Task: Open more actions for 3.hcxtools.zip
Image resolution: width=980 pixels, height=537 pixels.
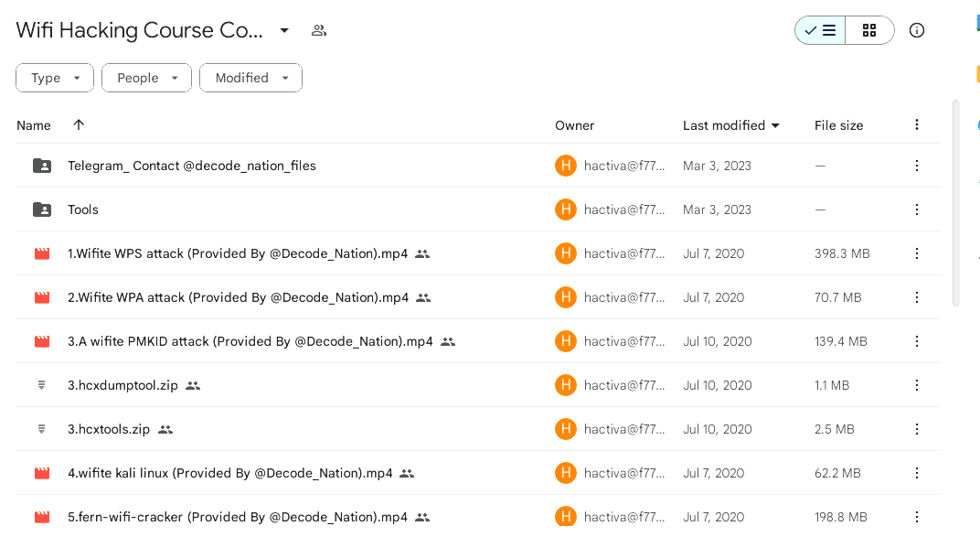Action: click(x=917, y=429)
